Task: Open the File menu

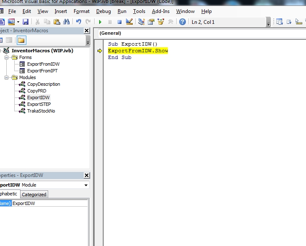Action: [12, 11]
